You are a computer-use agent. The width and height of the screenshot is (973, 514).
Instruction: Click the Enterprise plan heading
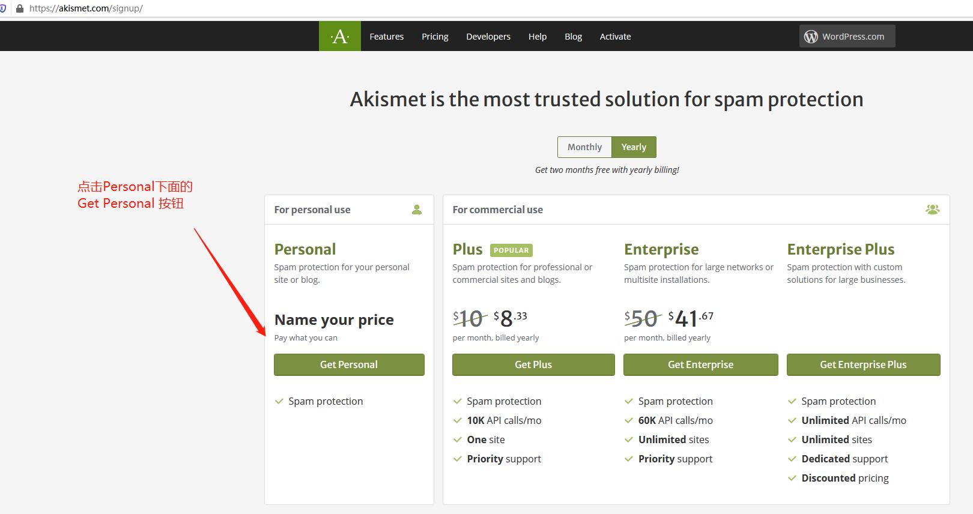click(x=661, y=249)
